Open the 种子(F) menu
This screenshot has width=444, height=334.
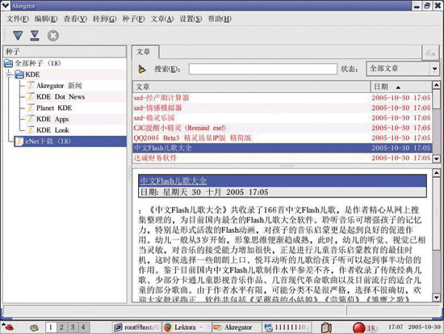tap(133, 19)
